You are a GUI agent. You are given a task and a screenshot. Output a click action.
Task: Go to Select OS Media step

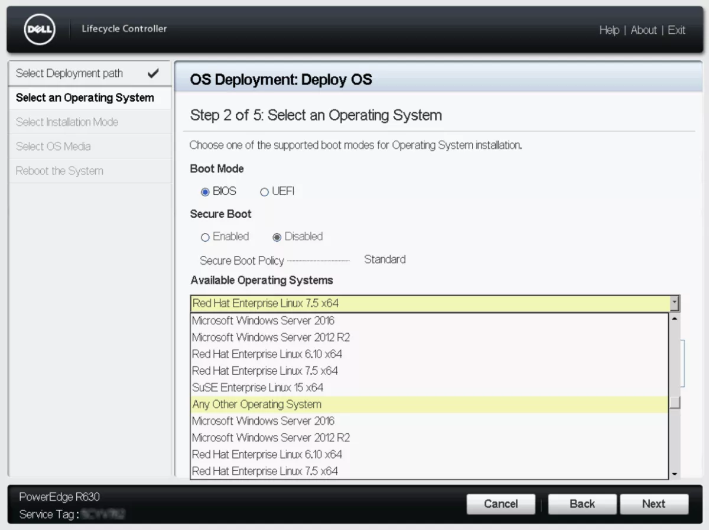tap(89, 146)
